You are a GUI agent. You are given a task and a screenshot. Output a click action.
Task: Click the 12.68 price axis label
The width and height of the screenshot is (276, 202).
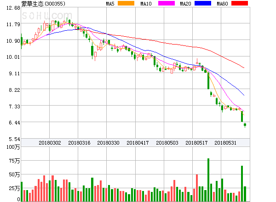coord(13,8)
